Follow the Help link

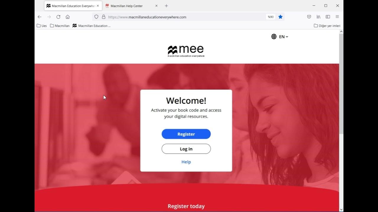click(x=186, y=162)
